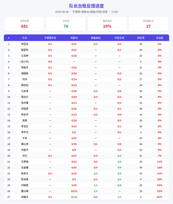Click the 11% progress value
This screenshot has height=204, width=173.
(160, 162)
